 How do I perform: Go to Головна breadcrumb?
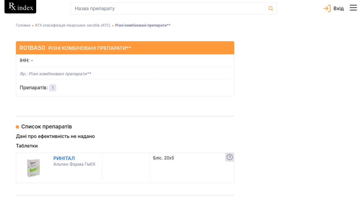(x=23, y=25)
